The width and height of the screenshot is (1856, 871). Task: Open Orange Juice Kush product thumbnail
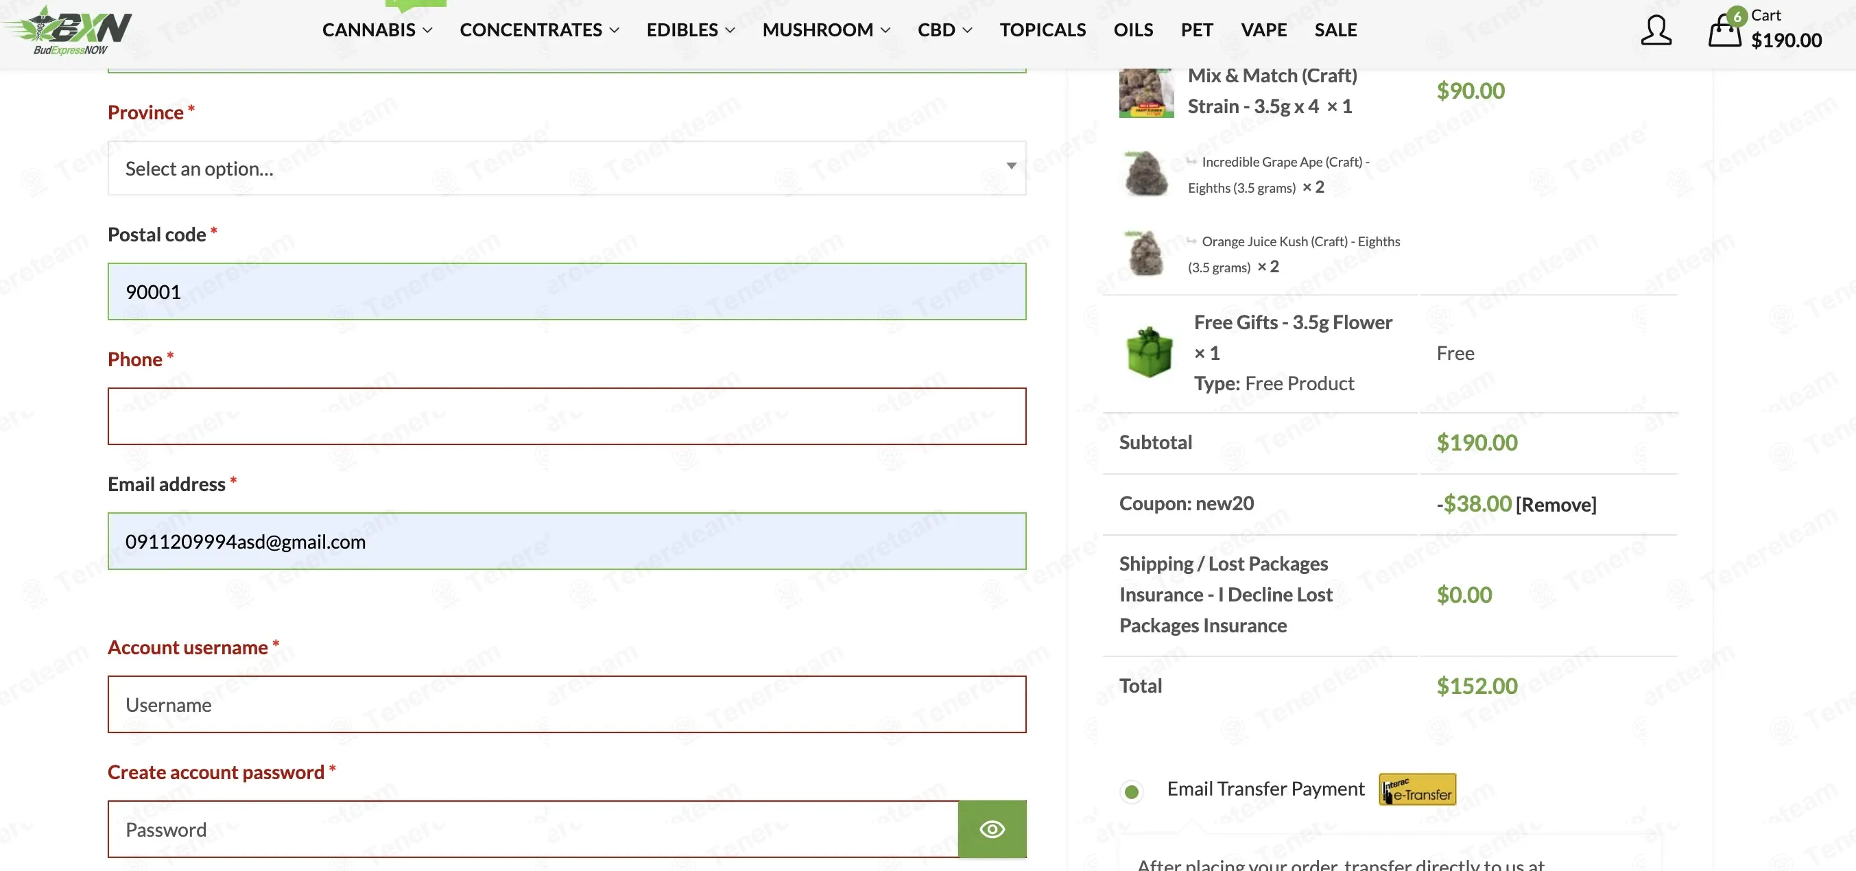tap(1146, 253)
